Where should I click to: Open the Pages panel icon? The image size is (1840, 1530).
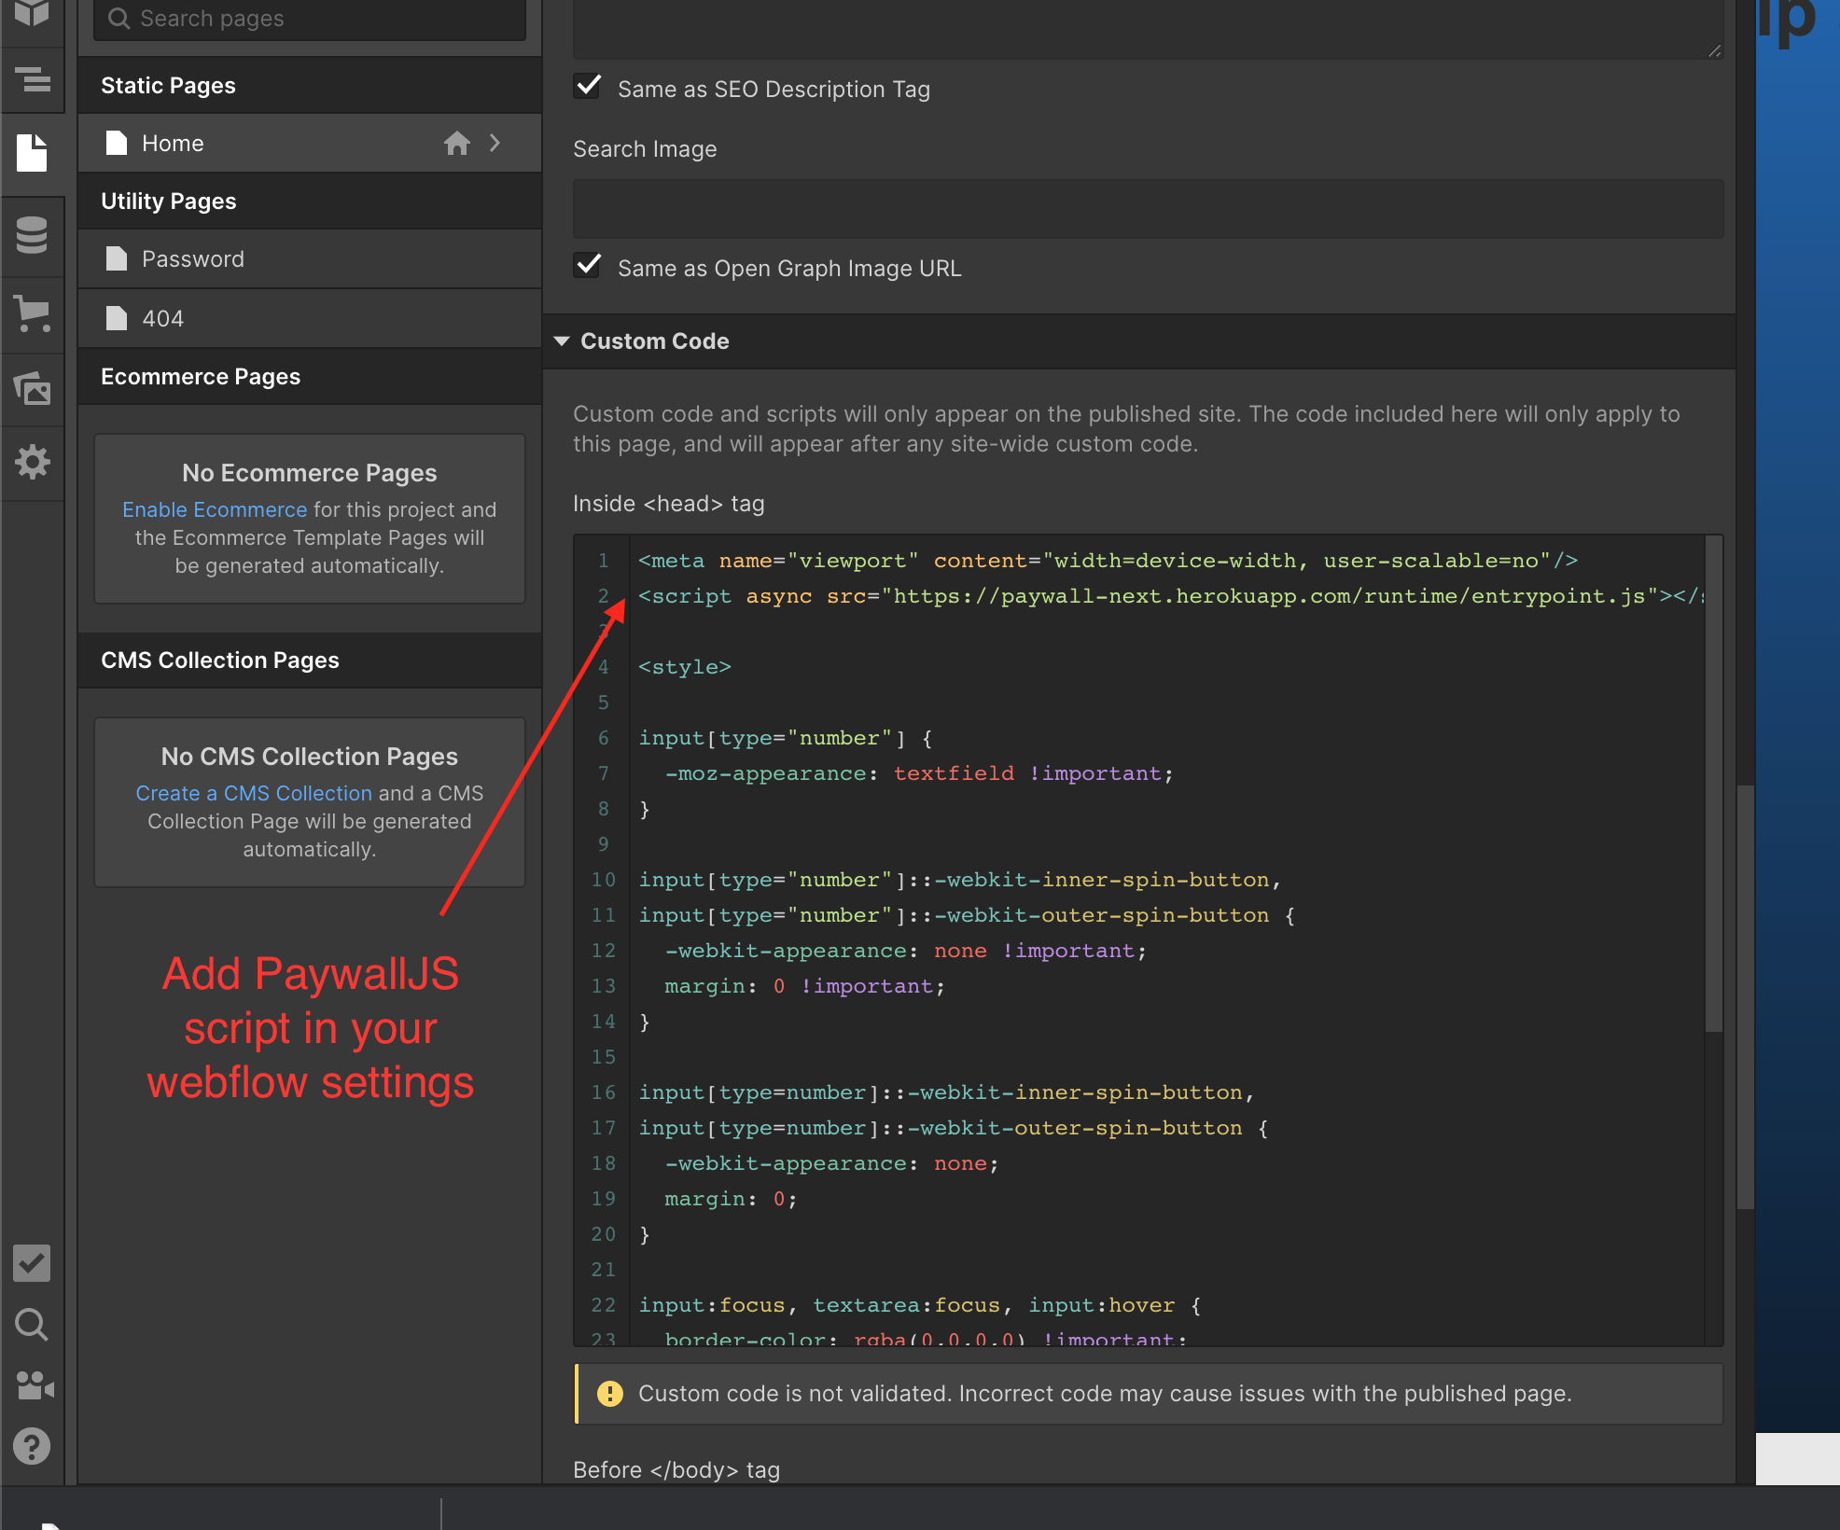coord(33,153)
